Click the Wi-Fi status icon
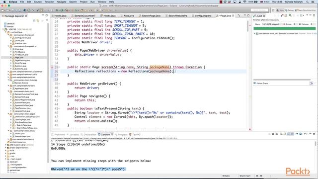This screenshot has height=179, width=318. click(244, 2)
